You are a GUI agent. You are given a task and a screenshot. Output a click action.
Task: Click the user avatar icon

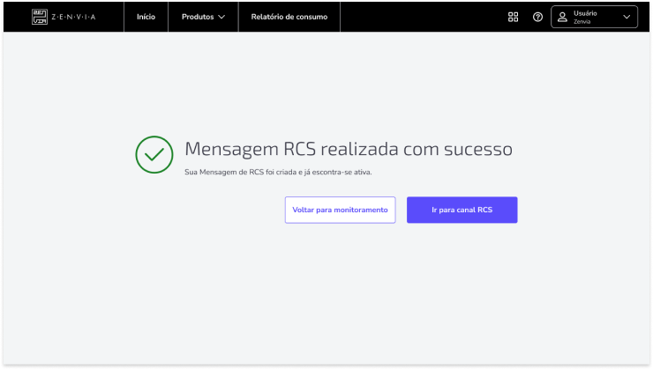coord(562,17)
